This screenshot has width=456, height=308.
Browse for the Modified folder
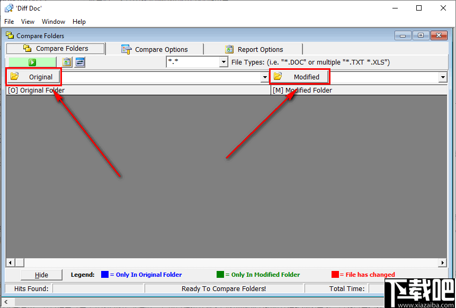point(300,77)
